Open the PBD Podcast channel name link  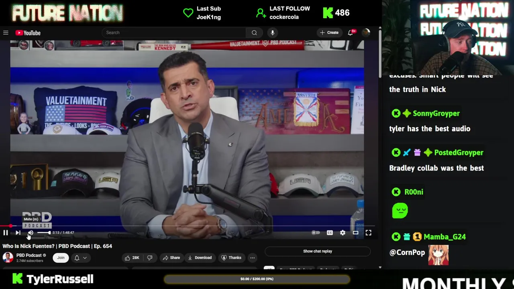(29, 255)
